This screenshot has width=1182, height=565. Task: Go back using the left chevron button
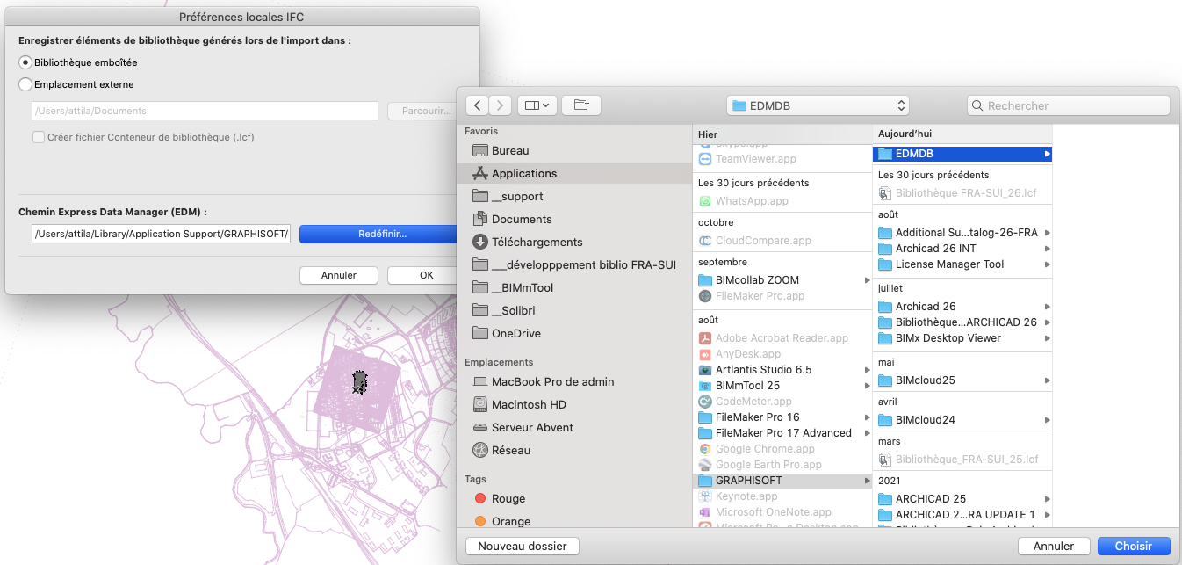tap(477, 105)
